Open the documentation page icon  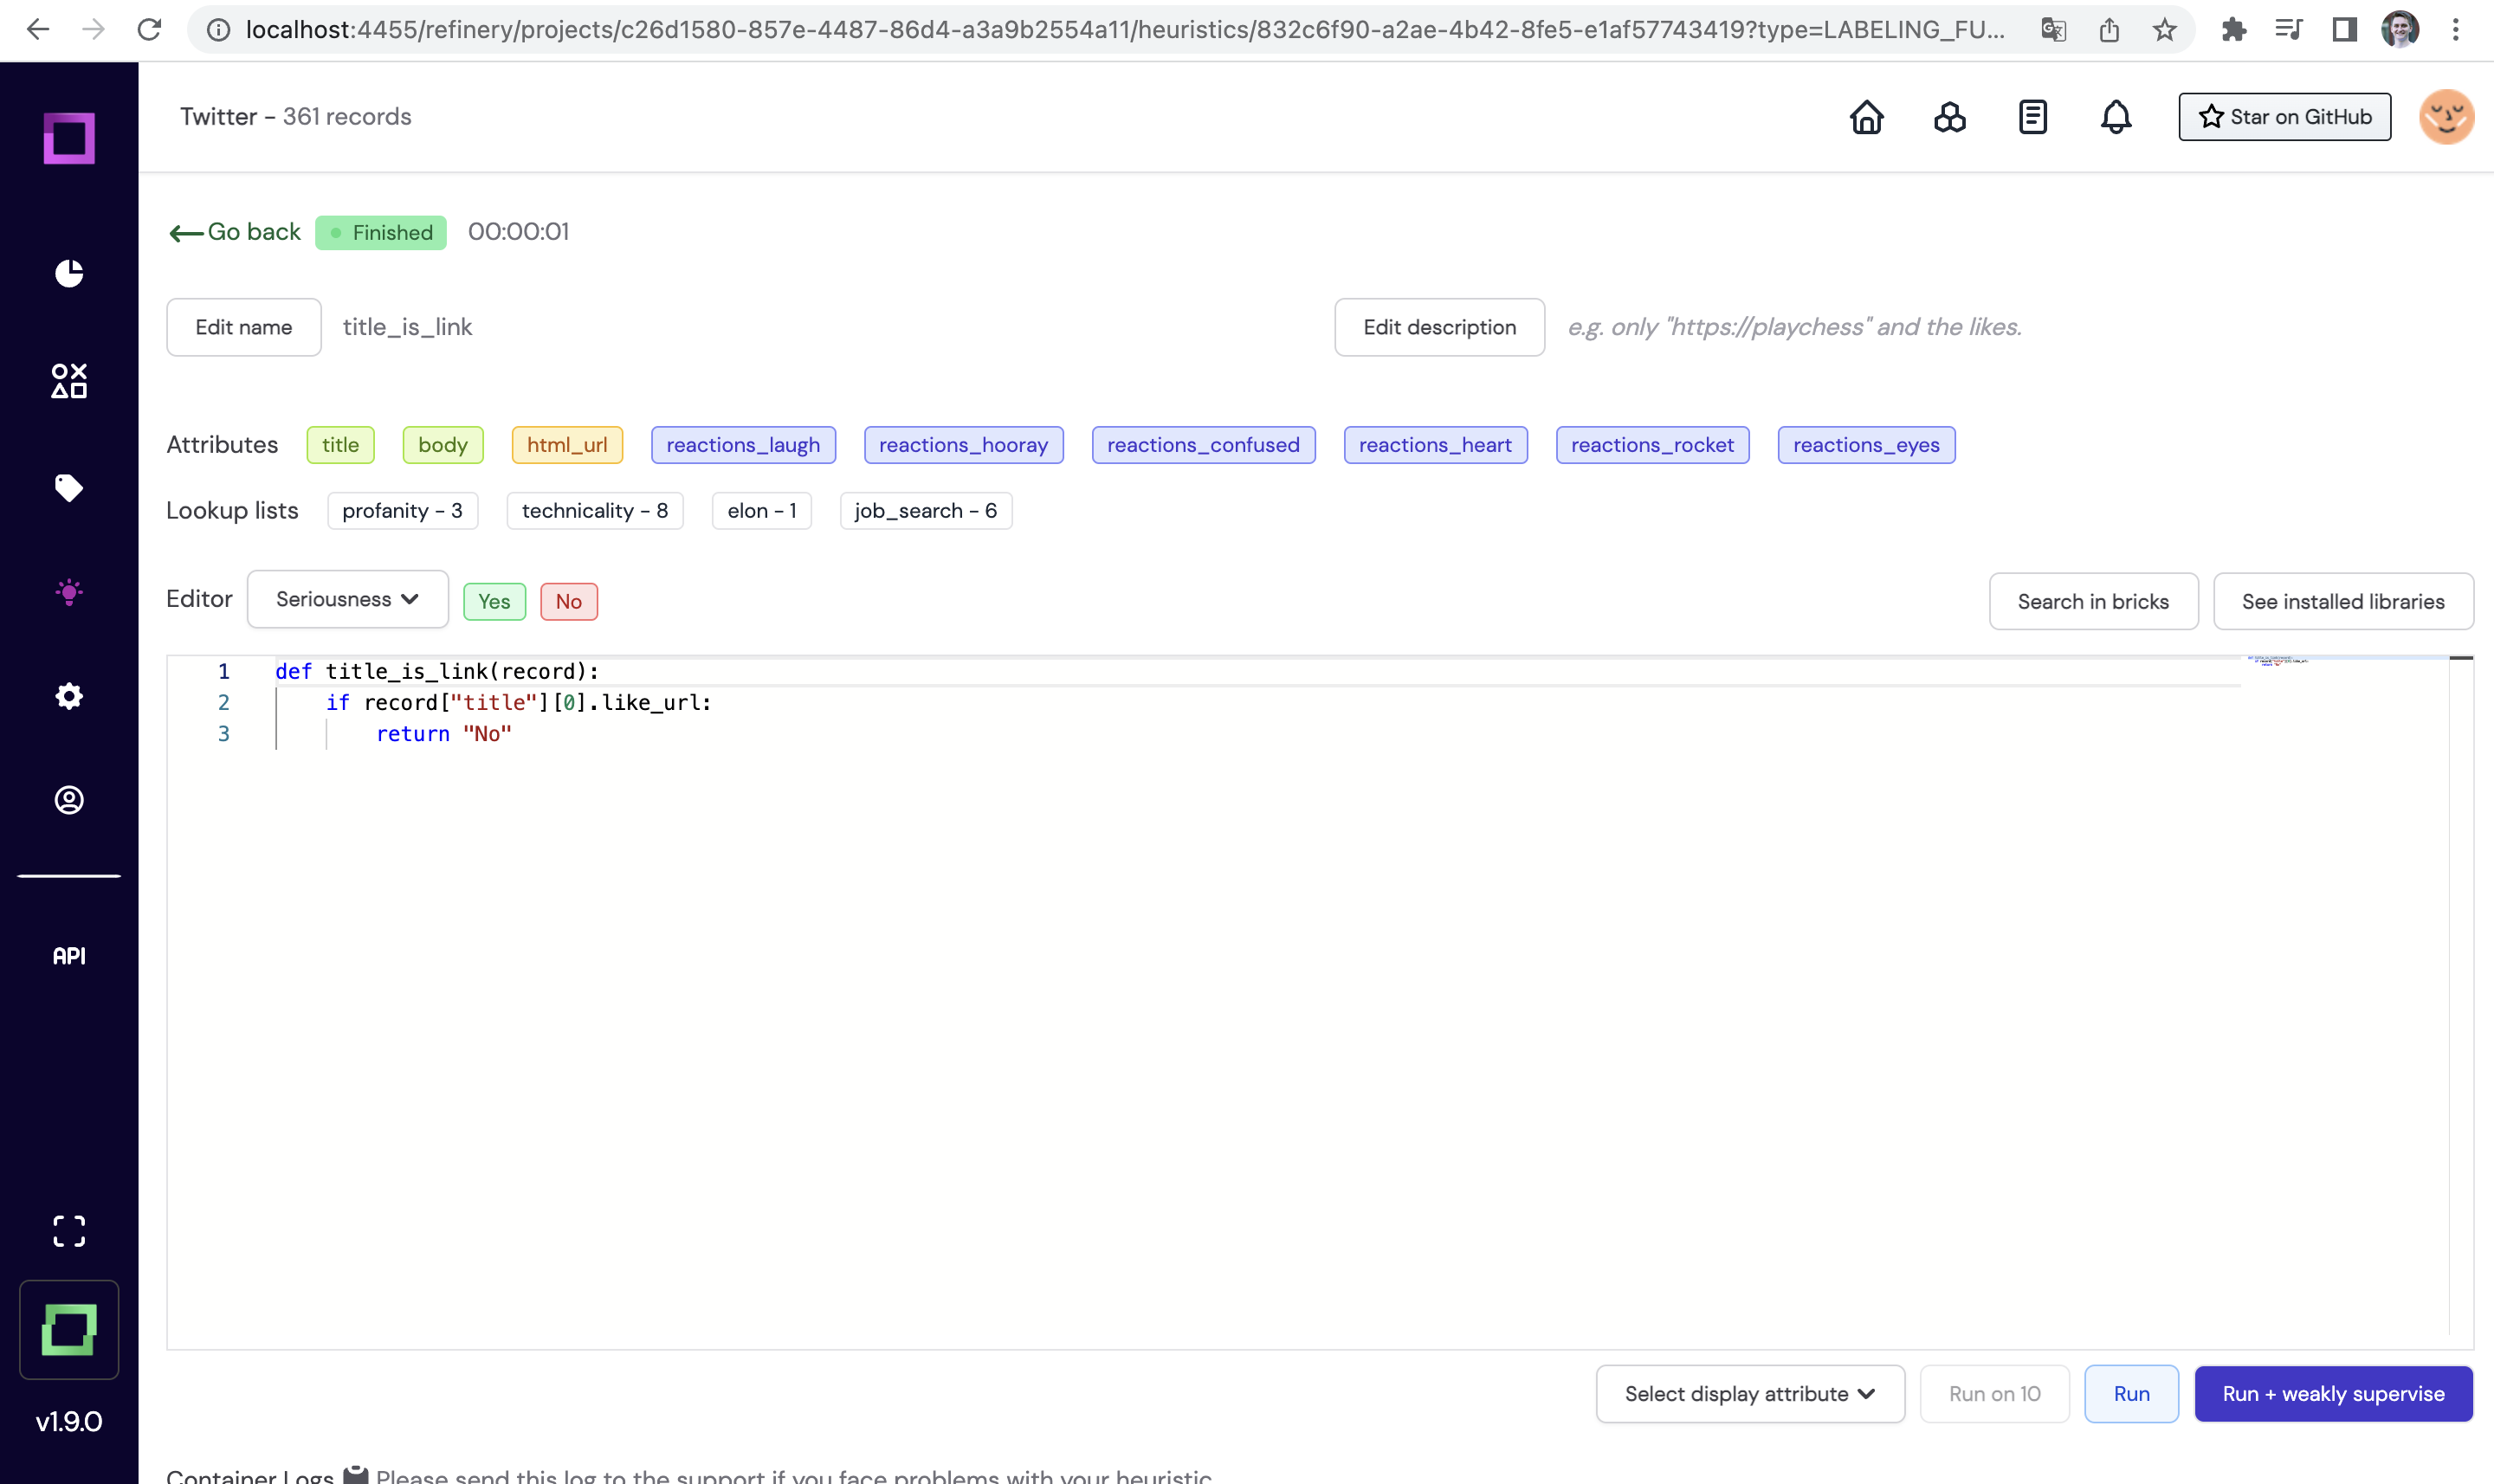(2032, 117)
